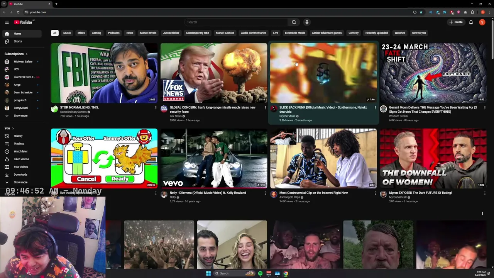Select the Podcasts filter chip
The image size is (494, 278).
(x=114, y=33)
